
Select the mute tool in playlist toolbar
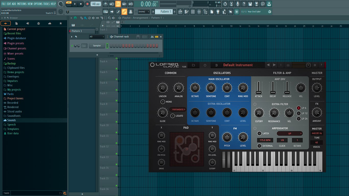94,18
